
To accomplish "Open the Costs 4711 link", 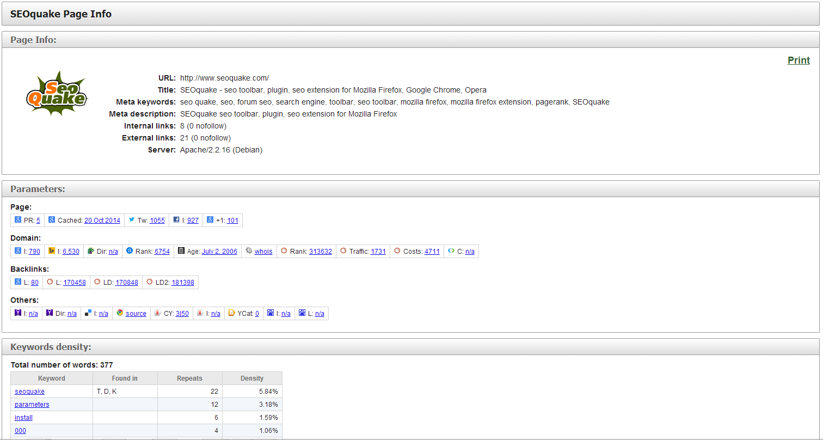I will tap(432, 252).
